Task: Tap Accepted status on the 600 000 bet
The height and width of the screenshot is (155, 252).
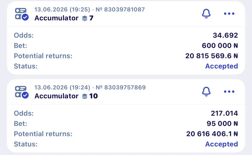Action: pyautogui.click(x=222, y=66)
